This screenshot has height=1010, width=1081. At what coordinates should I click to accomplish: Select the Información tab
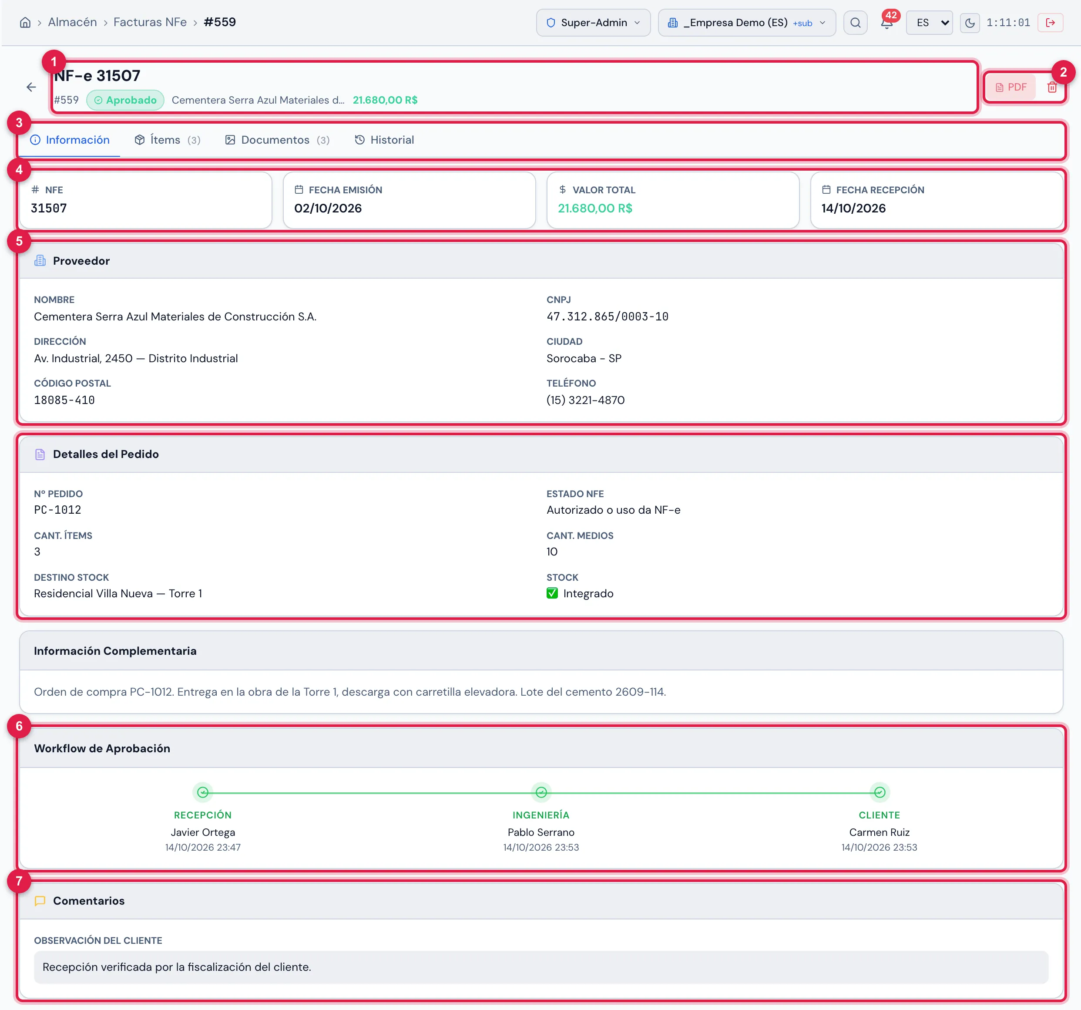70,140
